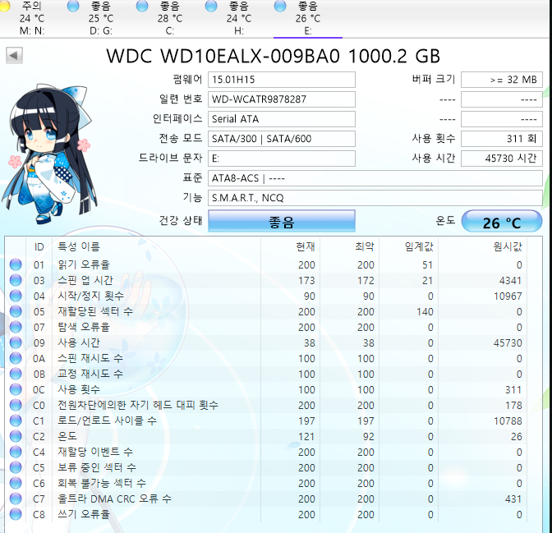Viewport: 552px width, 533px height.
Task: Click the standard field ATA8-ACS
Action: 375,178
